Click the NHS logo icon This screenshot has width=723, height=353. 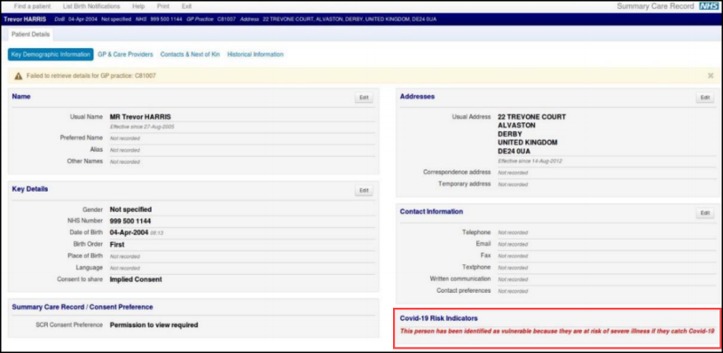[x=708, y=6]
